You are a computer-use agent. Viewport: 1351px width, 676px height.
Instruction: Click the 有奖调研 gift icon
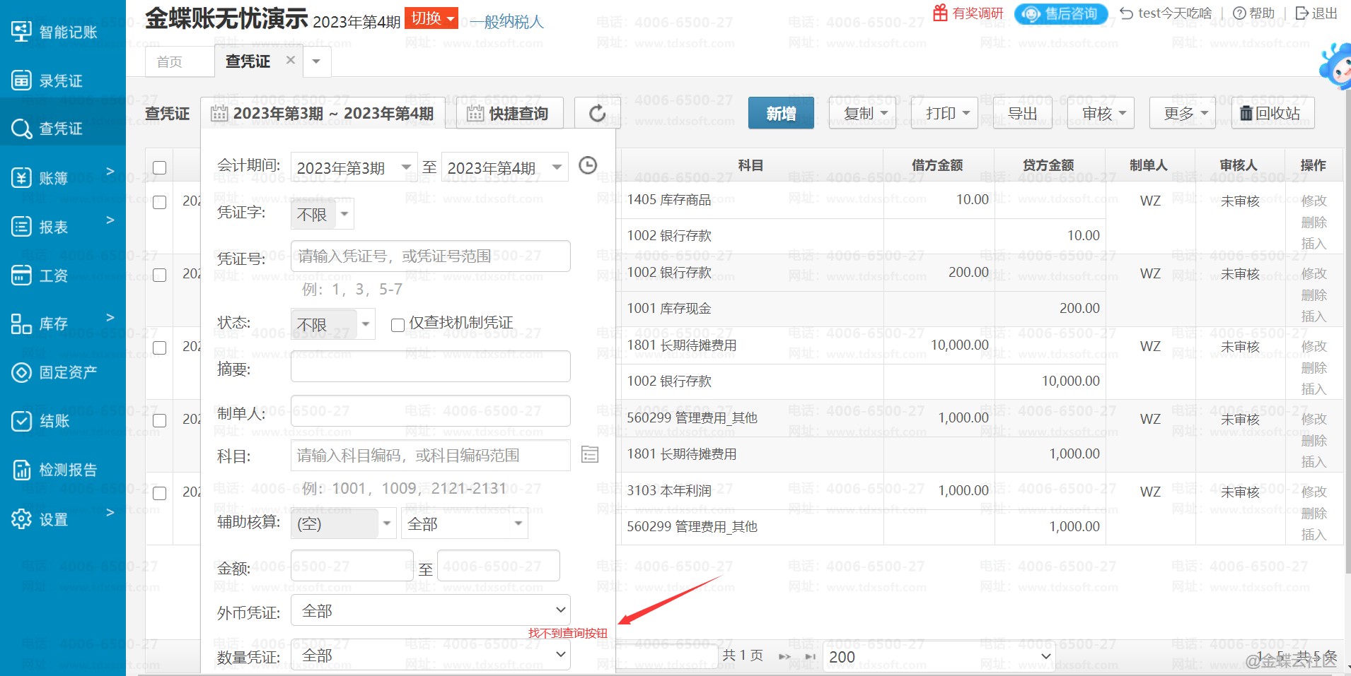pos(940,13)
